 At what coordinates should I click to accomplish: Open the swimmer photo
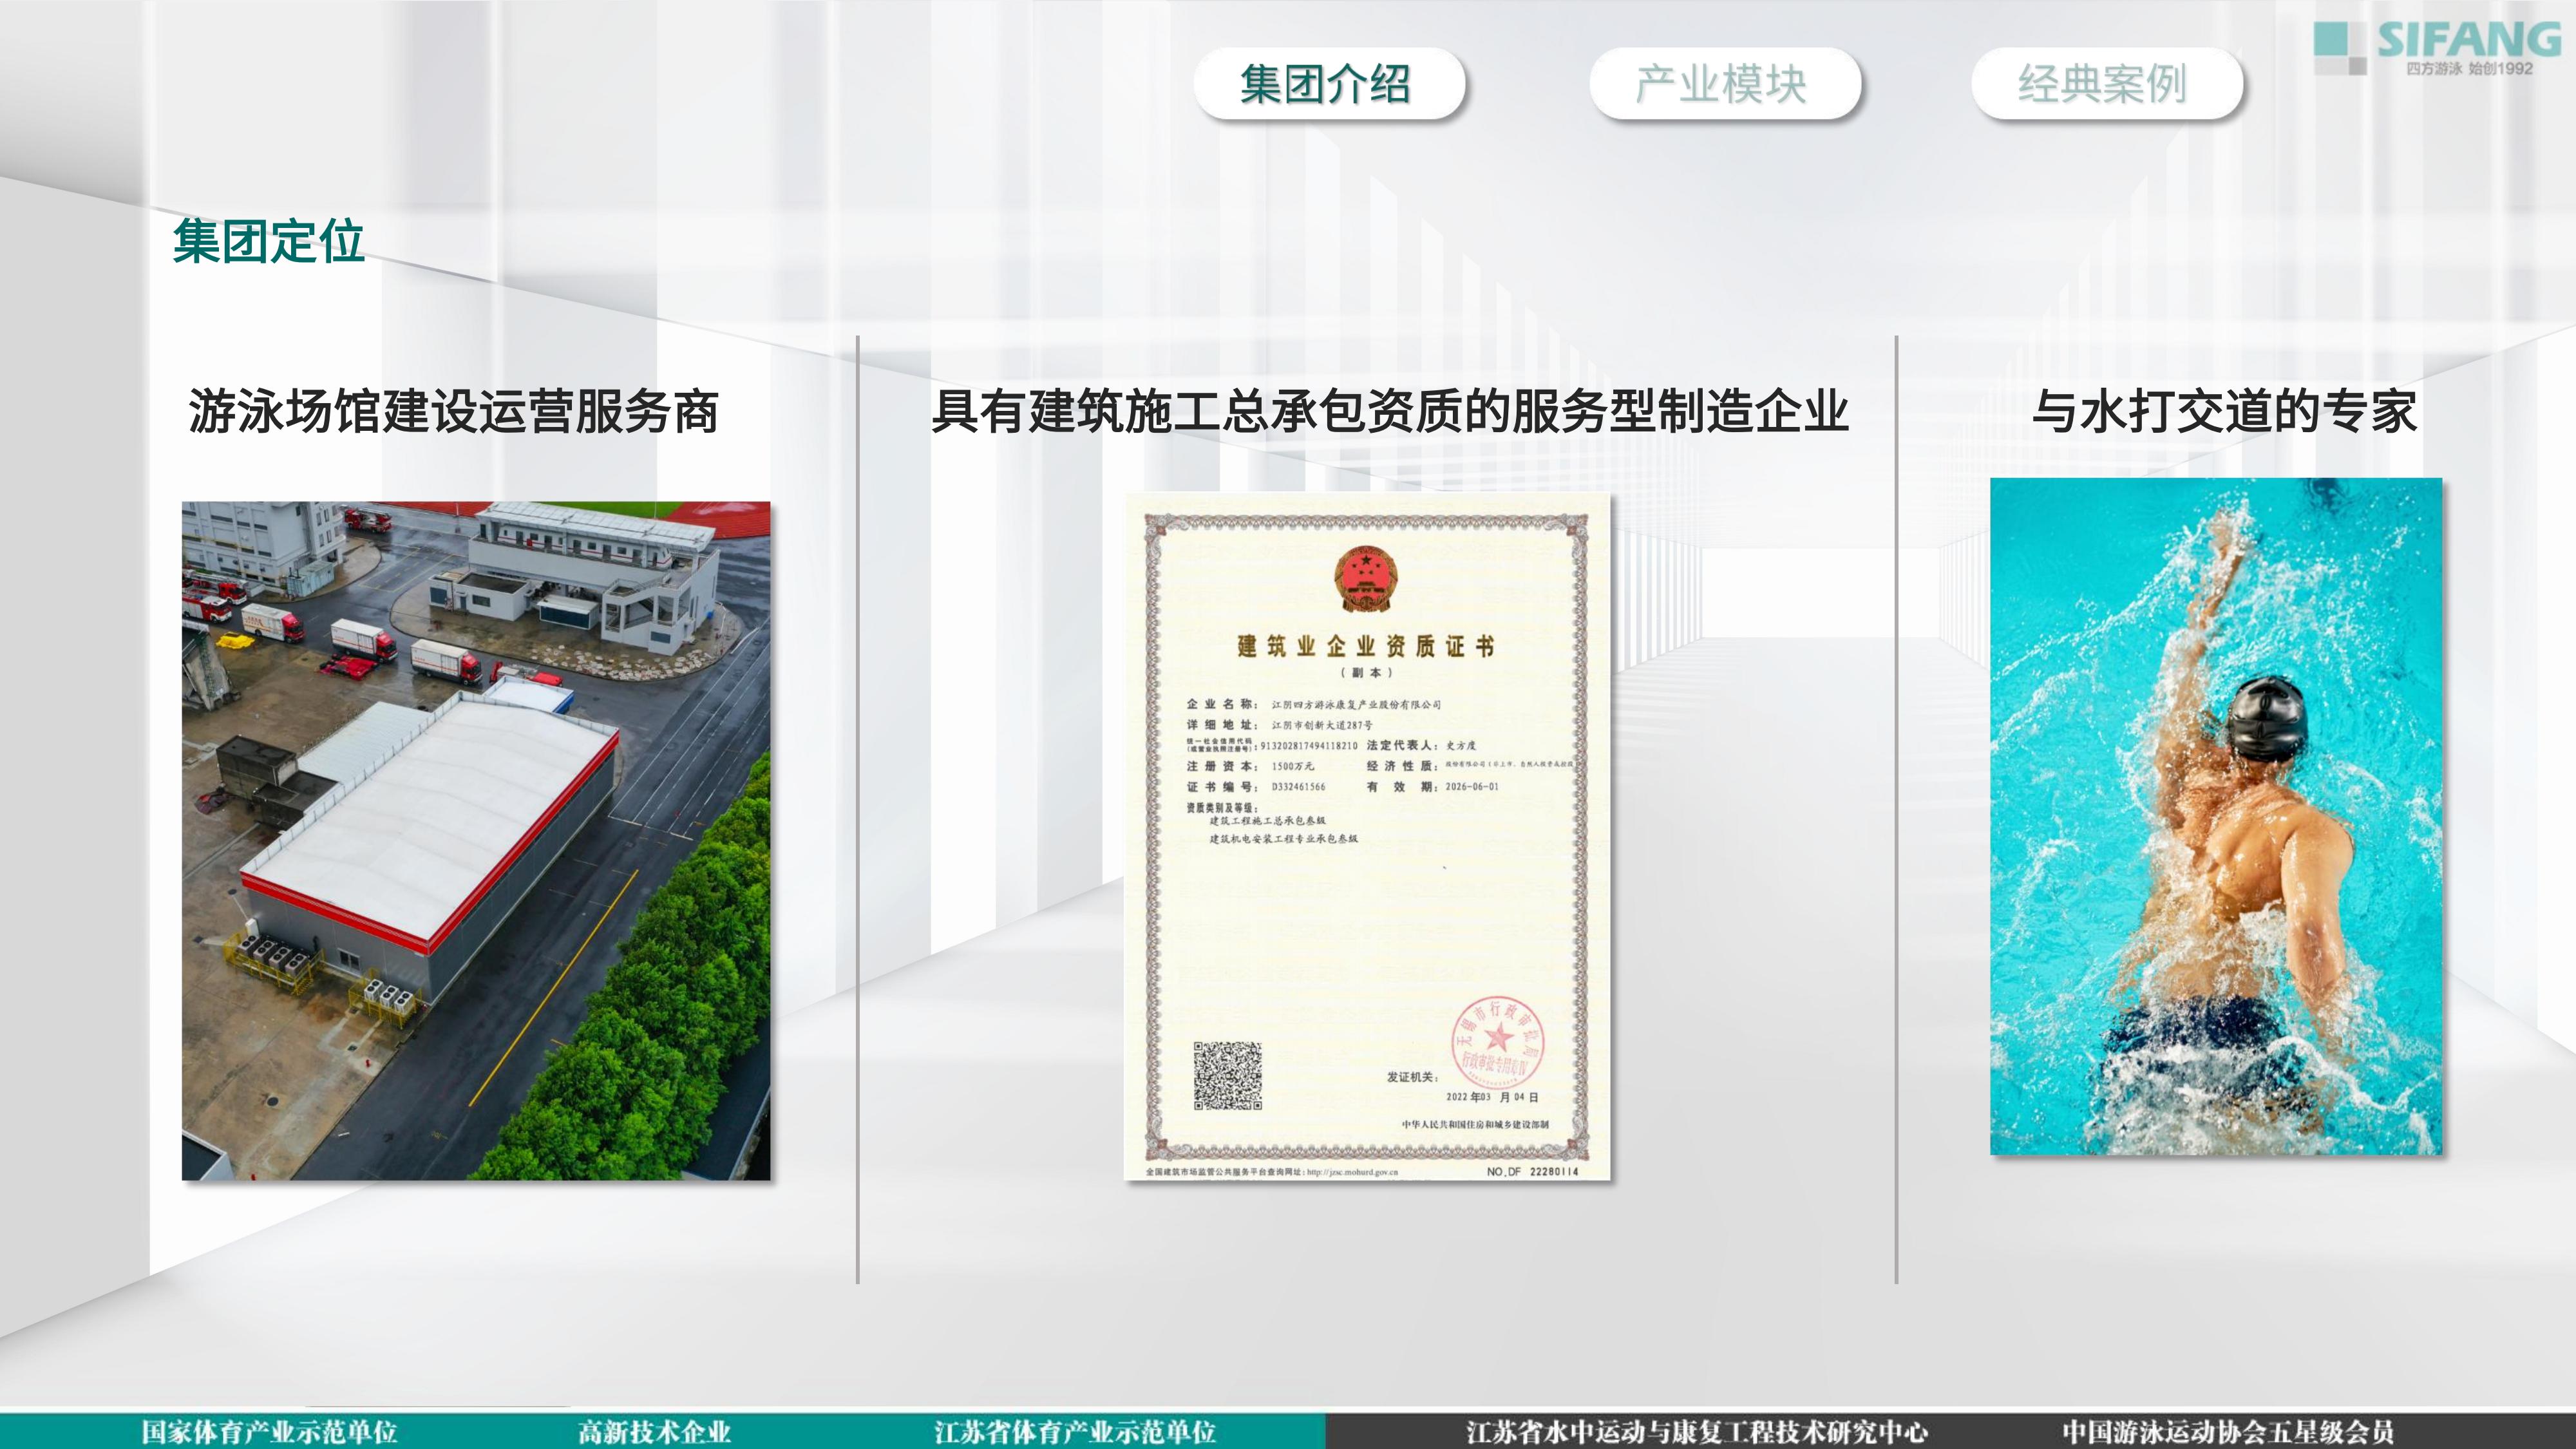(x=2216, y=816)
